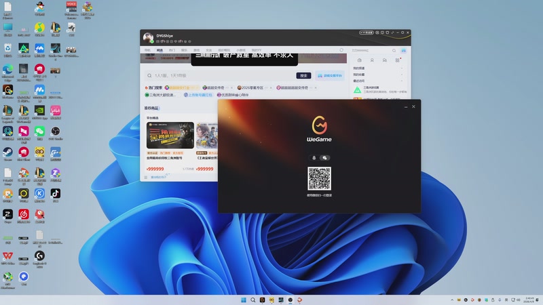Focus the YY marketplace search field
This screenshot has height=305, width=543.
click(220, 75)
